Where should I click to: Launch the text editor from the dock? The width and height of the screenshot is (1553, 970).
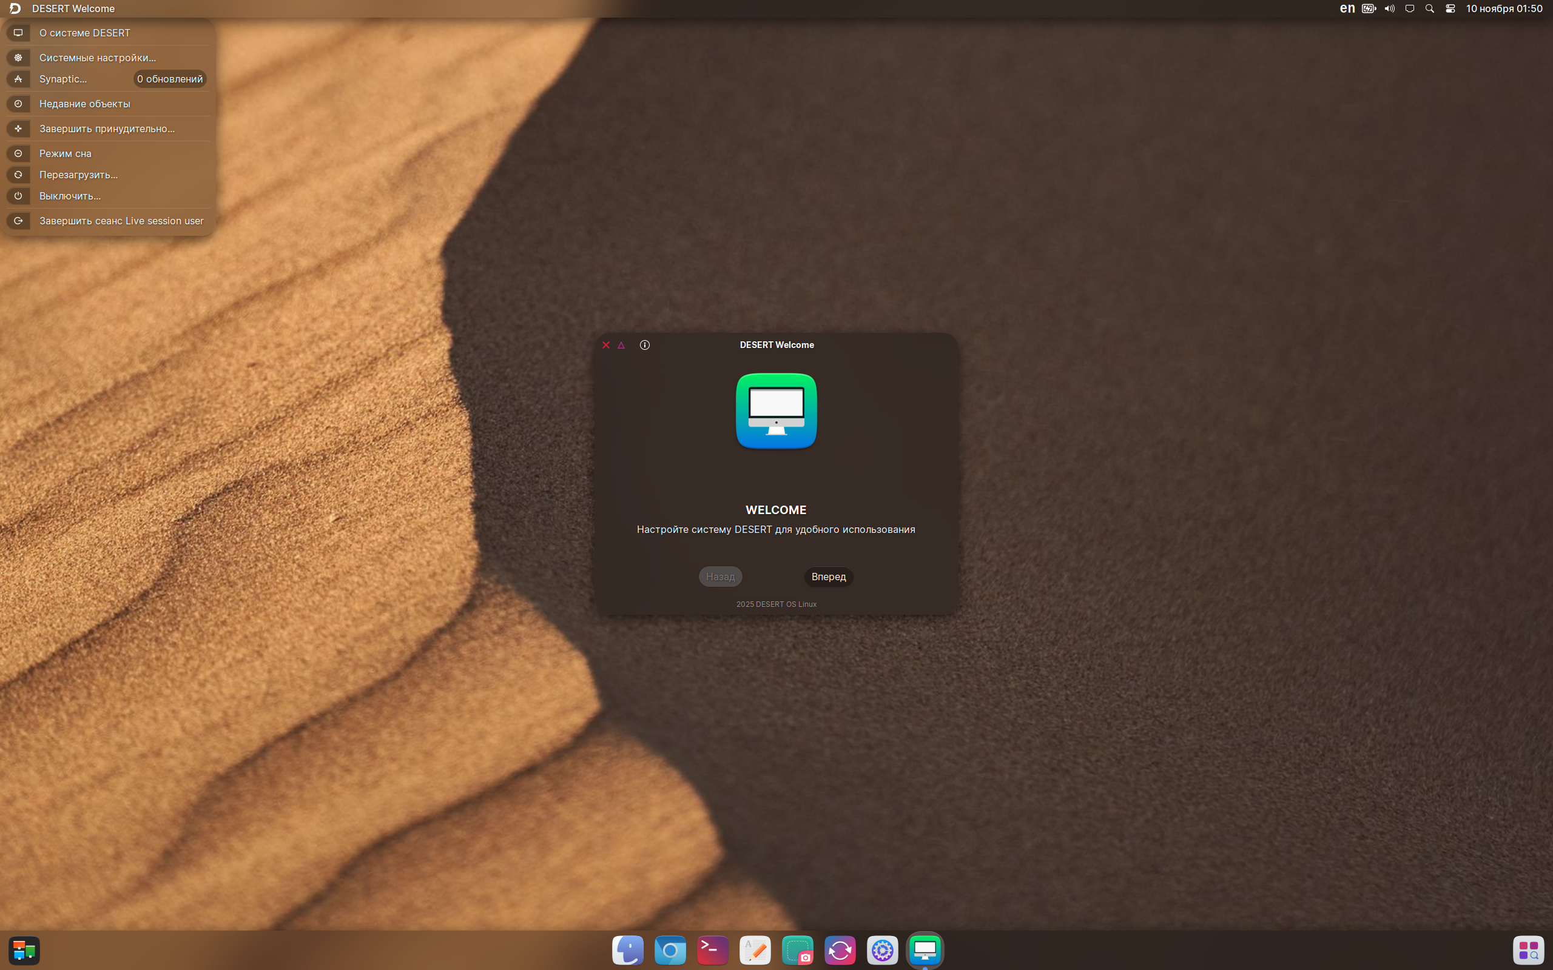pos(755,950)
